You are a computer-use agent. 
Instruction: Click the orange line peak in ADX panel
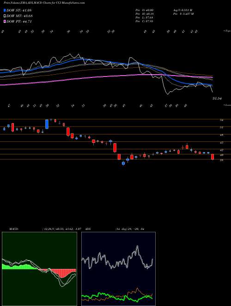pyautogui.click(x=137, y=288)
